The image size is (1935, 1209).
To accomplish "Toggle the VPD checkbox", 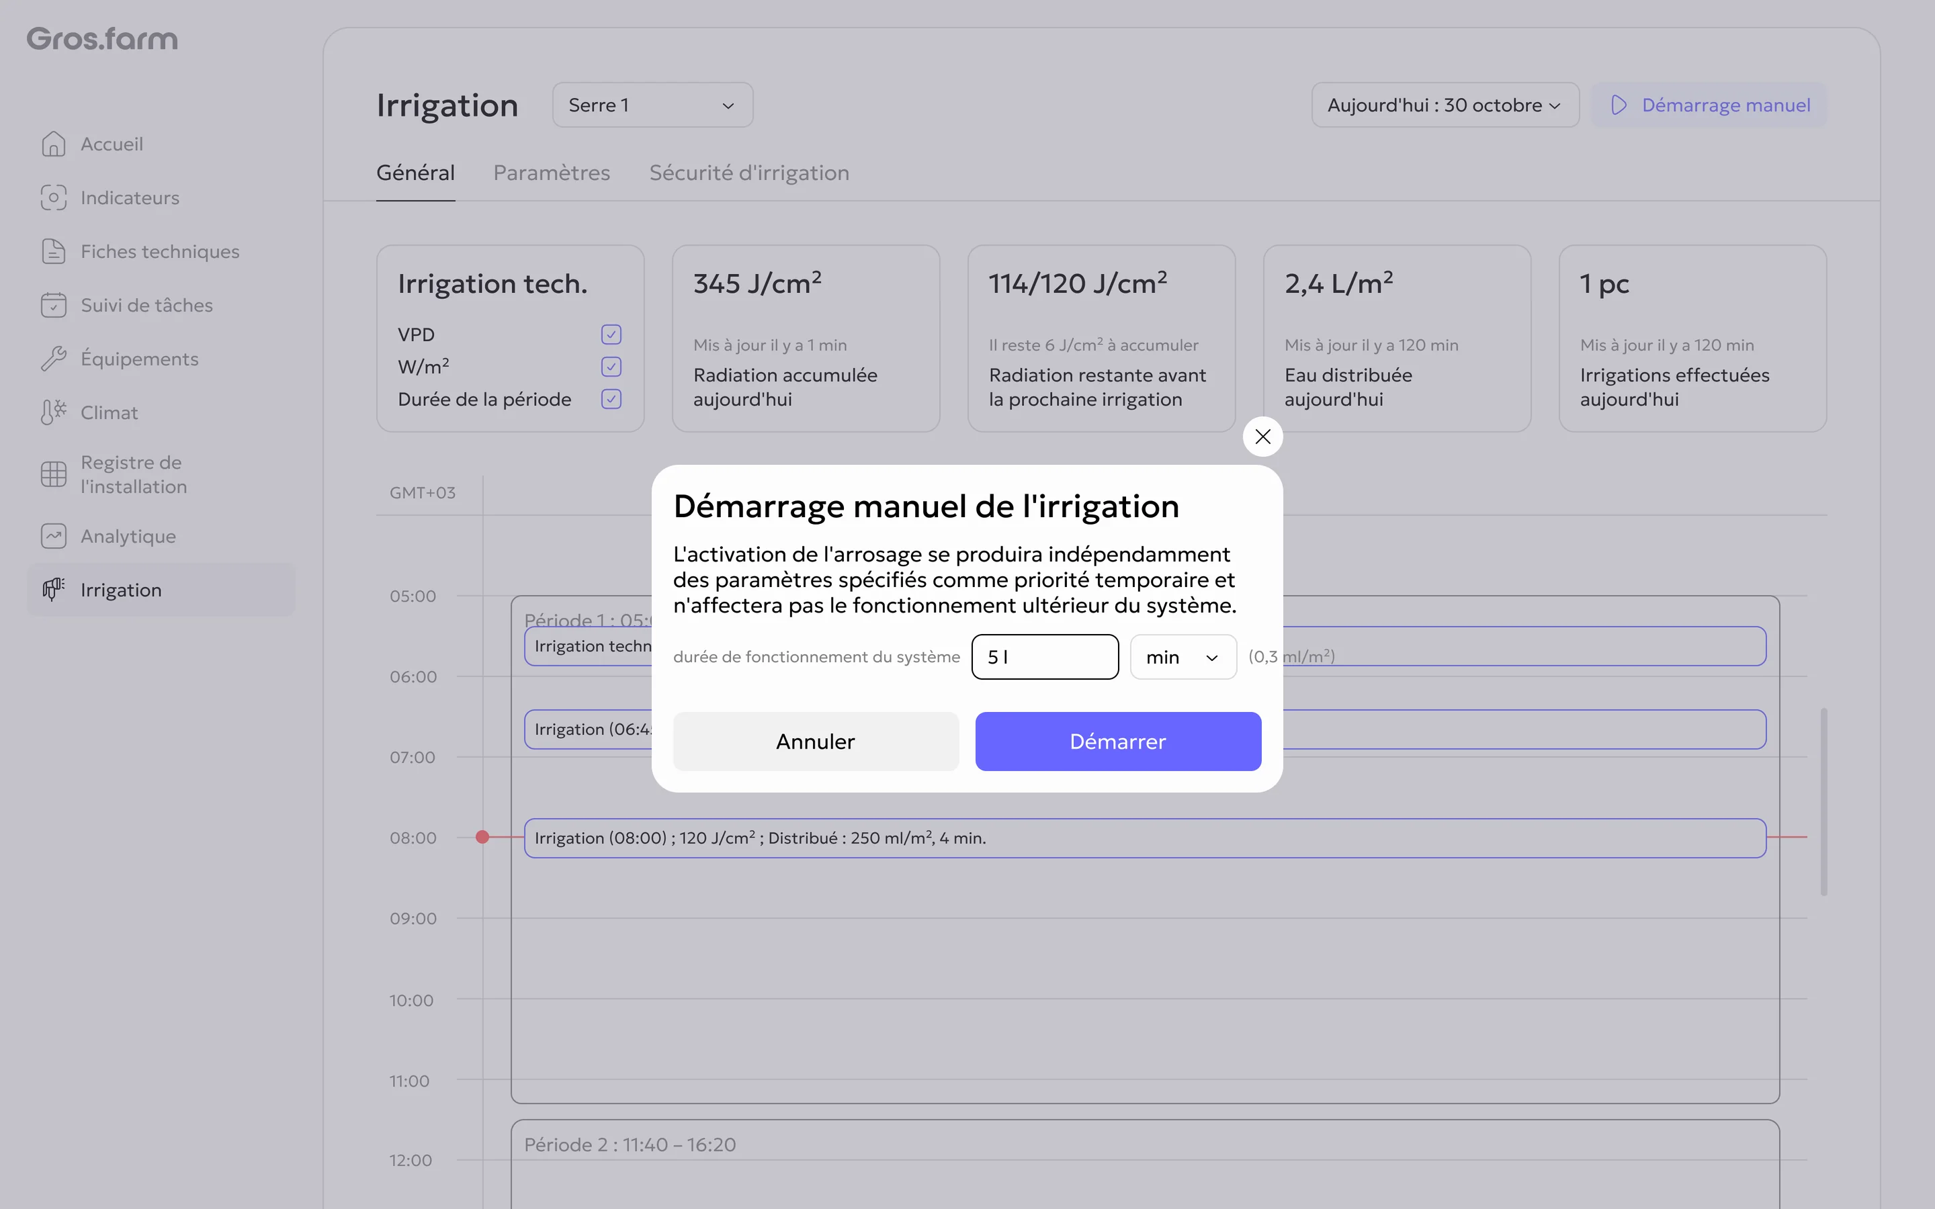I will (611, 334).
